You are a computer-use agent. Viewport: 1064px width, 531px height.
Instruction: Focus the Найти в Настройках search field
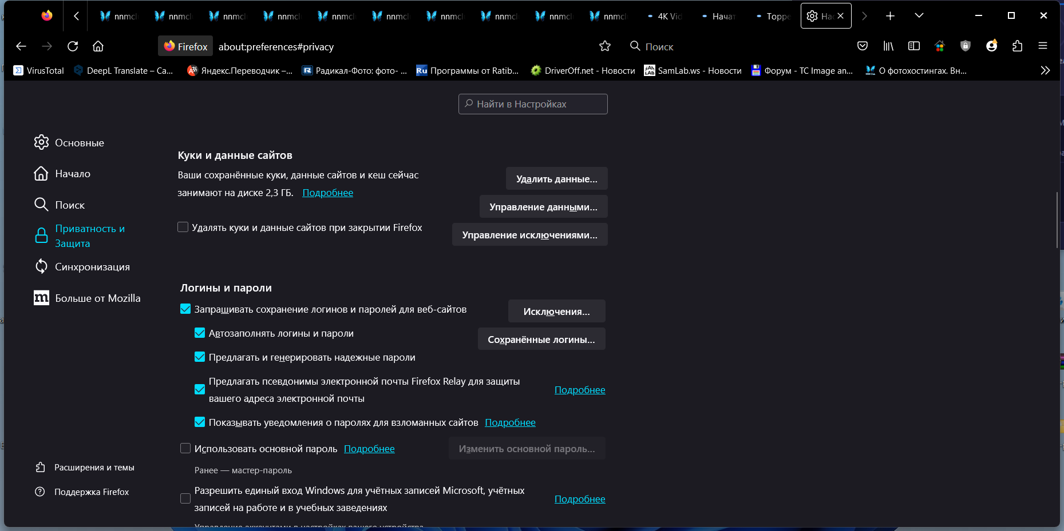[533, 104]
